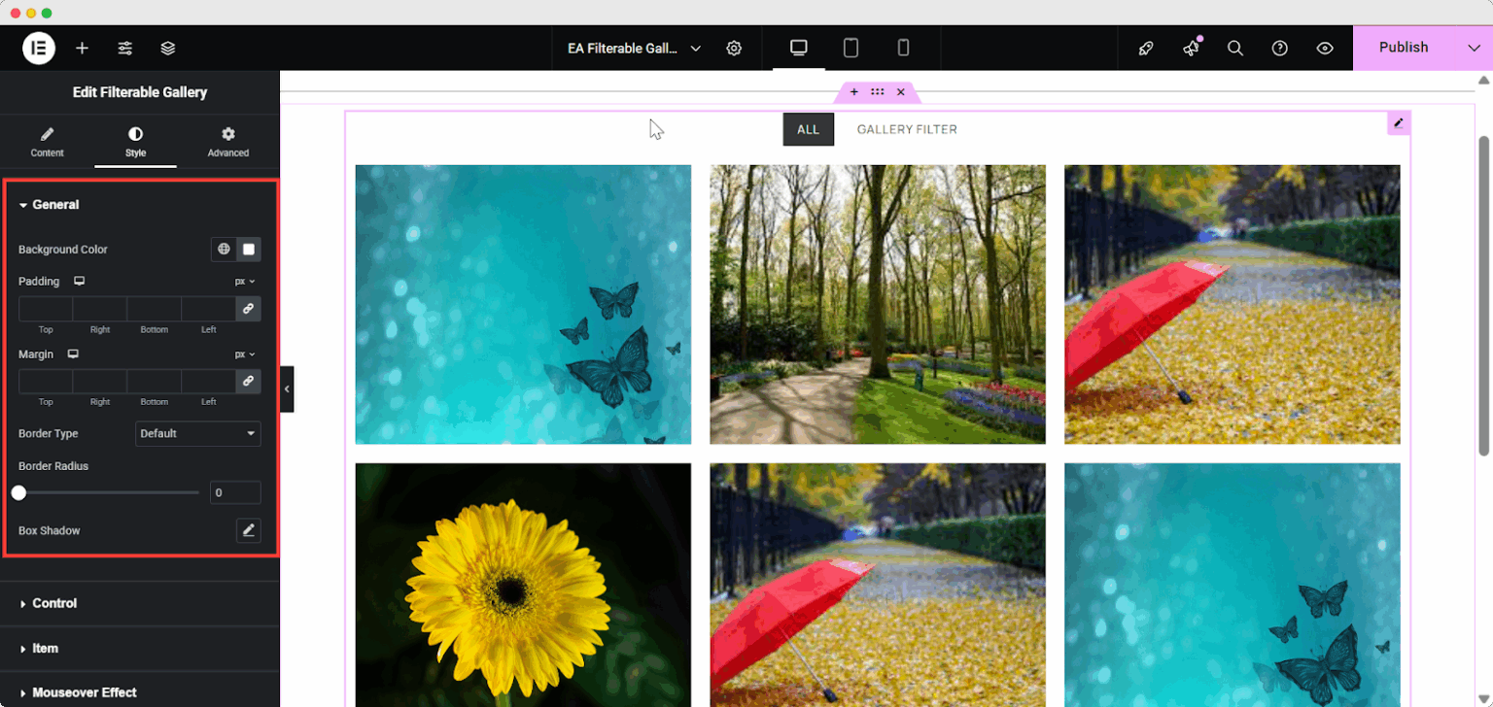Pick a Background Color from the swatch
The width and height of the screenshot is (1493, 707).
[249, 250]
